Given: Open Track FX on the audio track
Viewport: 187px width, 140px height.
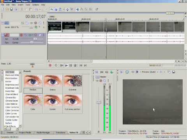Looking at the screenshot, I should (x=30, y=35).
